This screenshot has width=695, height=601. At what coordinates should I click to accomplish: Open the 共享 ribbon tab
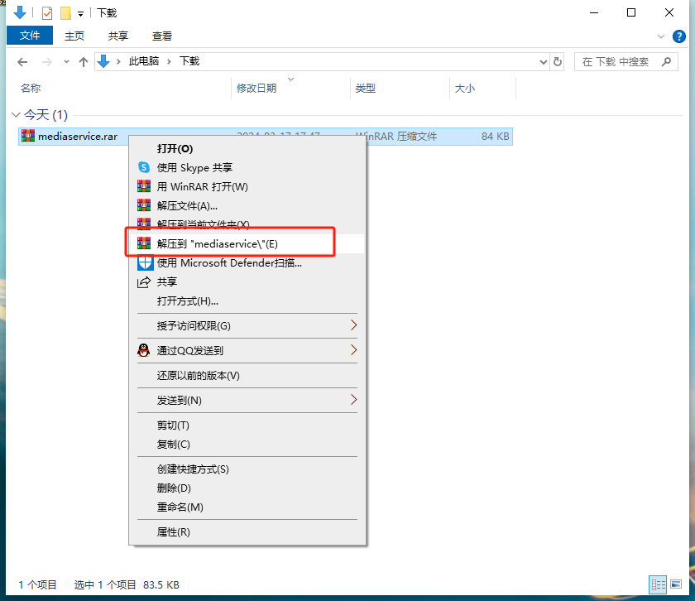point(117,36)
